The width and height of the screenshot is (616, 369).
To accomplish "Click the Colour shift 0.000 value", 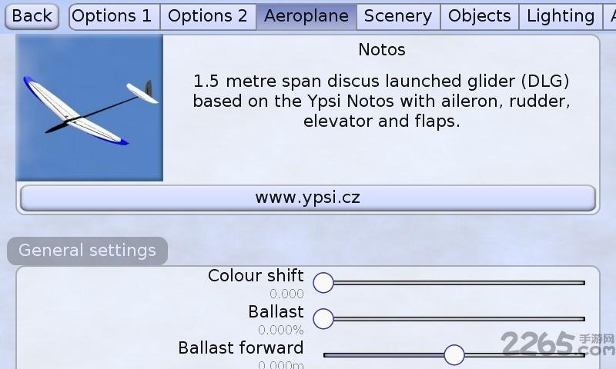I will pos(286,294).
